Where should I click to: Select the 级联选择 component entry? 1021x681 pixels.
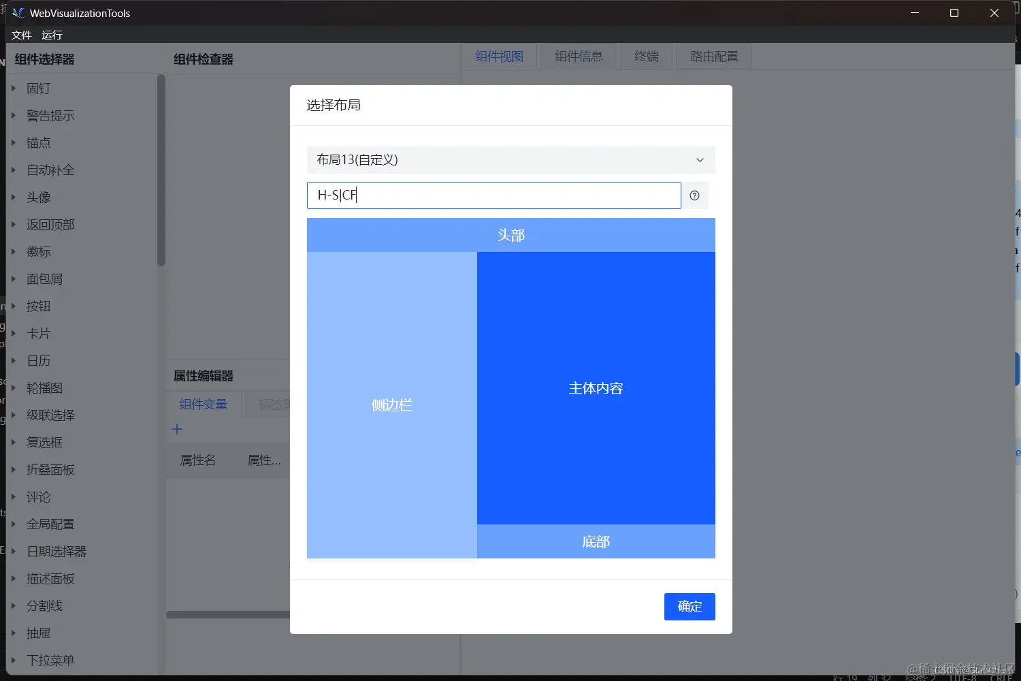pos(51,415)
